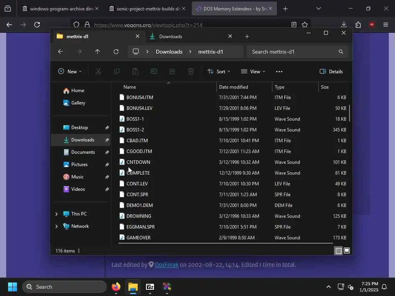Click the search magnifier in Explorer
Screen dimensions: 395x296
pos(341,52)
